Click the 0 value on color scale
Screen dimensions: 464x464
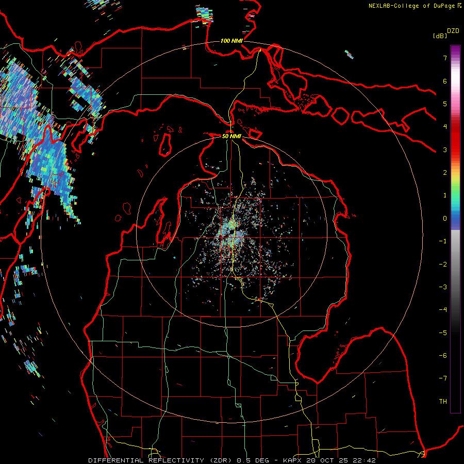(x=445, y=219)
